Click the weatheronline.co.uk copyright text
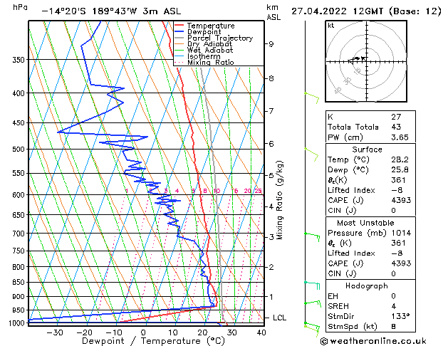The height and width of the screenshot is (346, 448). 373,341
